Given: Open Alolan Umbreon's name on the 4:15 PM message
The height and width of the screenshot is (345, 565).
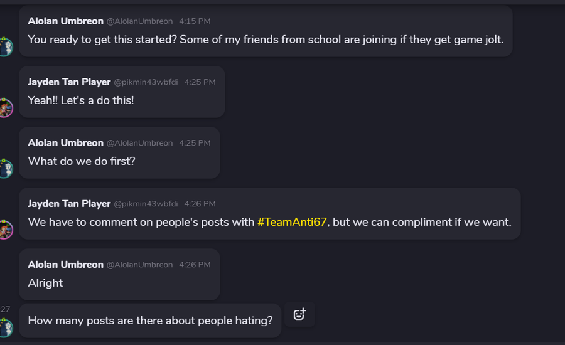Looking at the screenshot, I should (65, 21).
